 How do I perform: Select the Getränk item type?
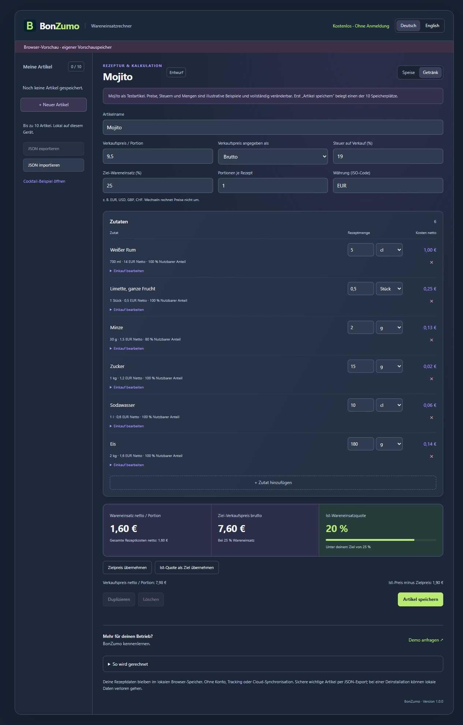tap(430, 72)
